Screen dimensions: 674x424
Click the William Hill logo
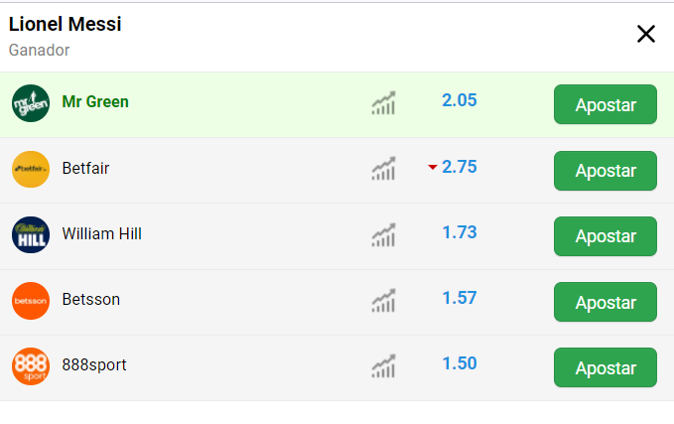coord(31,234)
